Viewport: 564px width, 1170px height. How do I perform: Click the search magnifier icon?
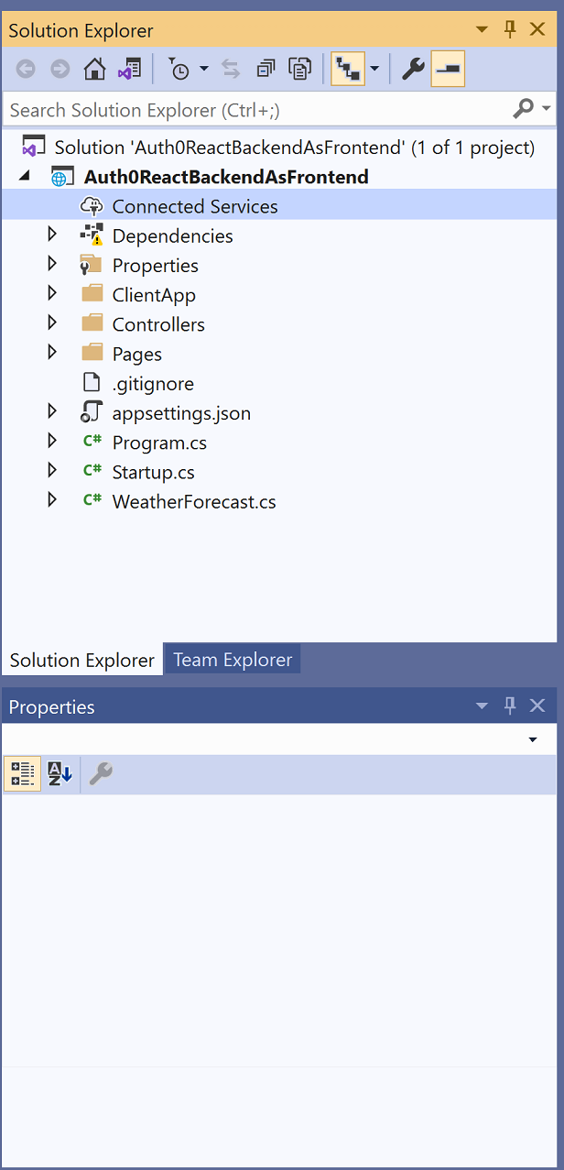pyautogui.click(x=523, y=109)
